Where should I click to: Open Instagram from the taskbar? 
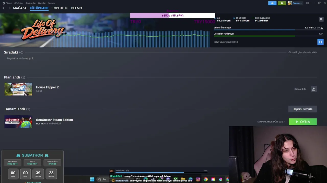pyautogui.click(x=198, y=179)
